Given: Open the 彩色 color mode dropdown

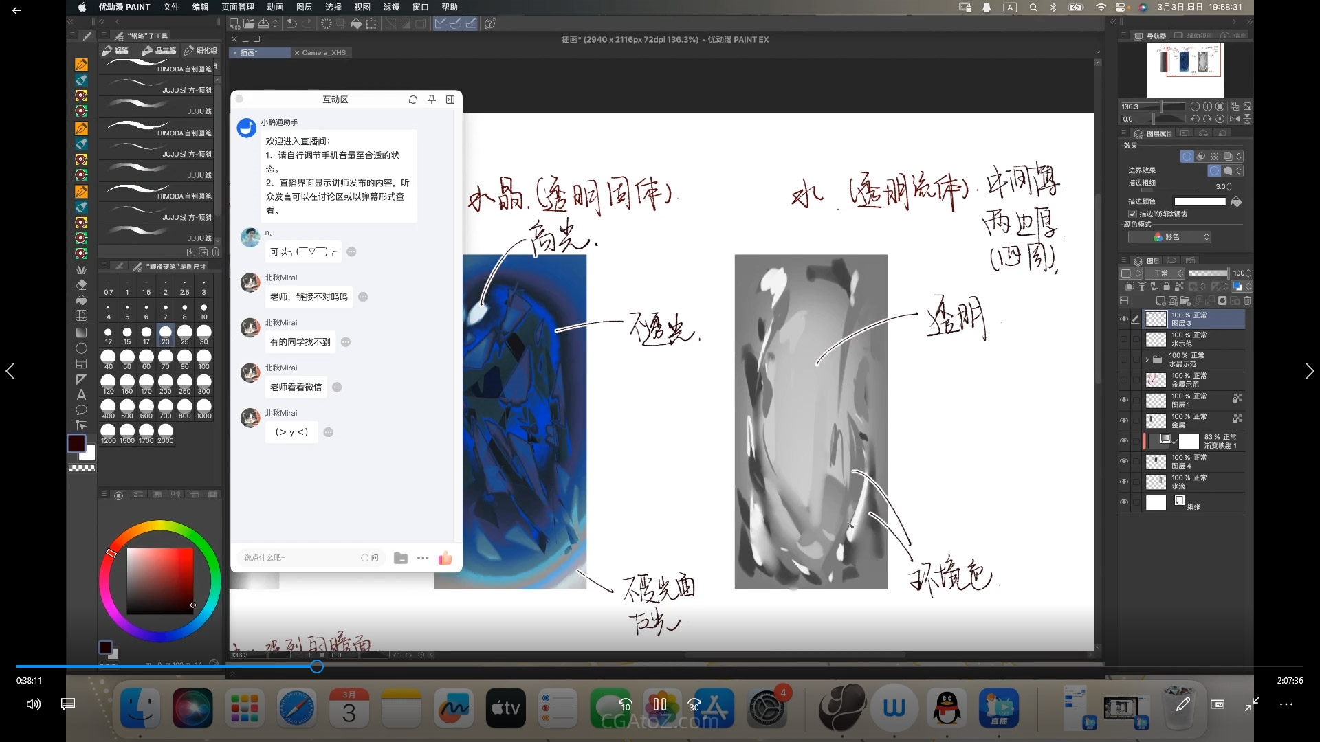Looking at the screenshot, I should 1169,237.
